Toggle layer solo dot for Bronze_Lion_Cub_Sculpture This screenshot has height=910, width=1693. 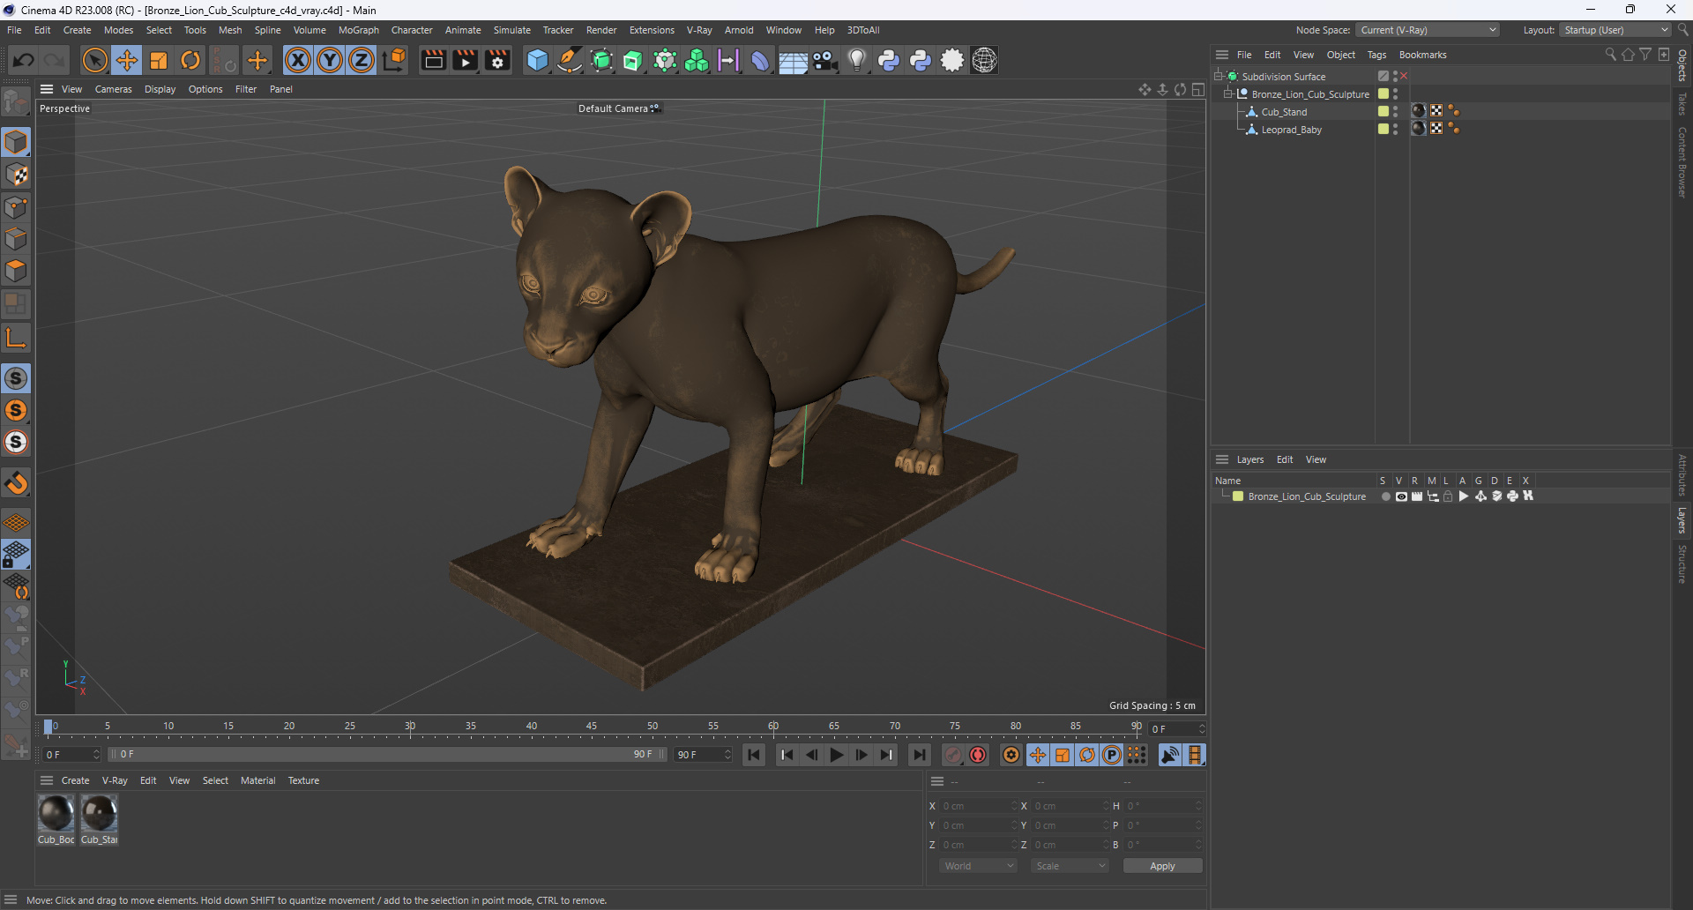tap(1385, 496)
